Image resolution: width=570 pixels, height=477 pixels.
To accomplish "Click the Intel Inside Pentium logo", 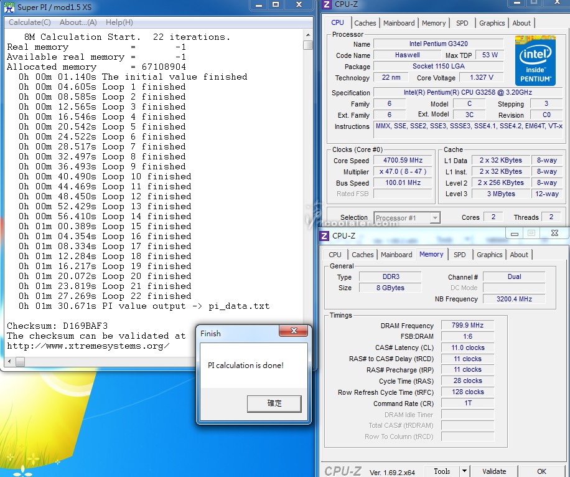I will pyautogui.click(x=535, y=60).
